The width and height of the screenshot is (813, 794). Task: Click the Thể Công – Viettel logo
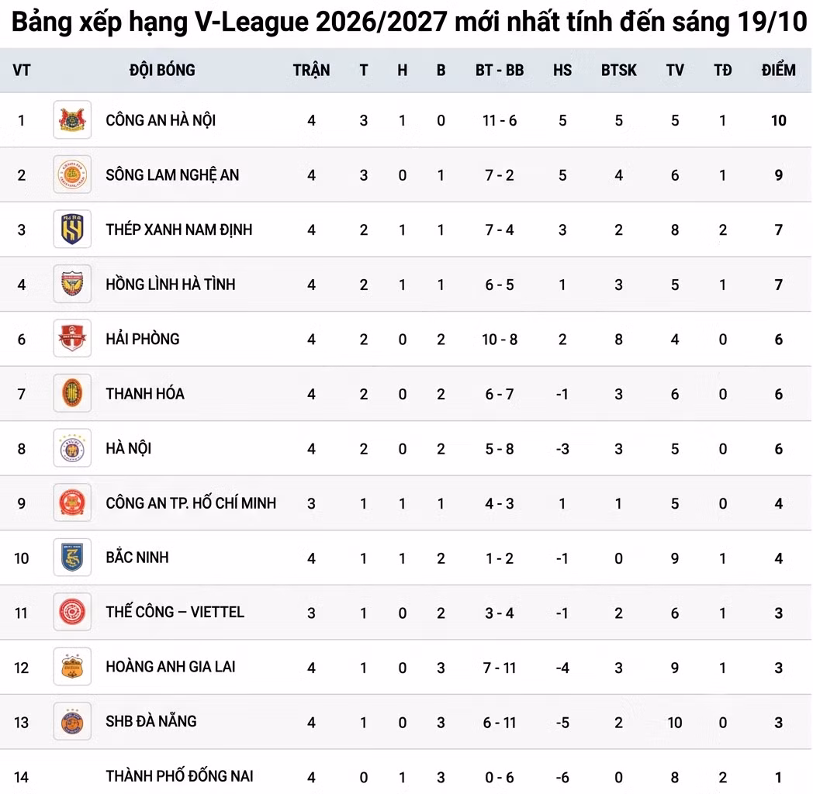(x=72, y=612)
